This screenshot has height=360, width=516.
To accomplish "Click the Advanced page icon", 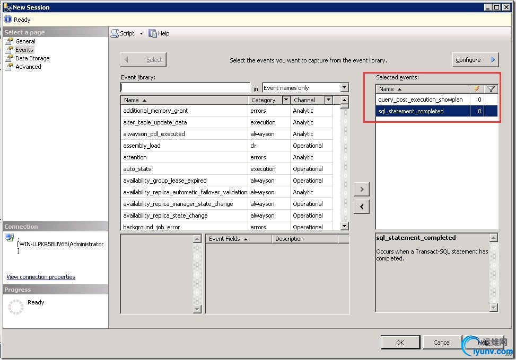I will [x=9, y=67].
